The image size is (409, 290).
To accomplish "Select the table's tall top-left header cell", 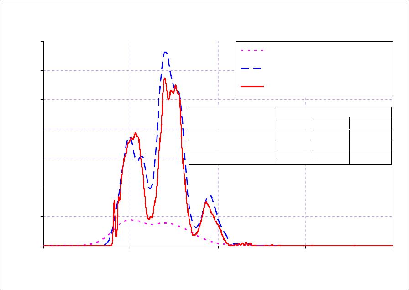I will pos(233,118).
